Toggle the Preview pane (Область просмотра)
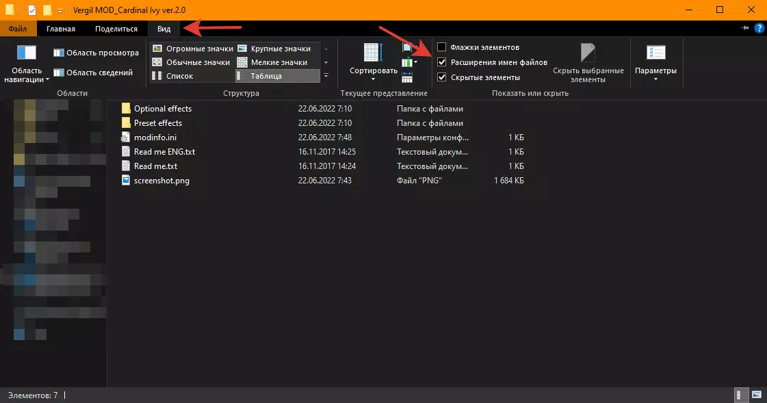The height and width of the screenshot is (403, 767). click(96, 53)
